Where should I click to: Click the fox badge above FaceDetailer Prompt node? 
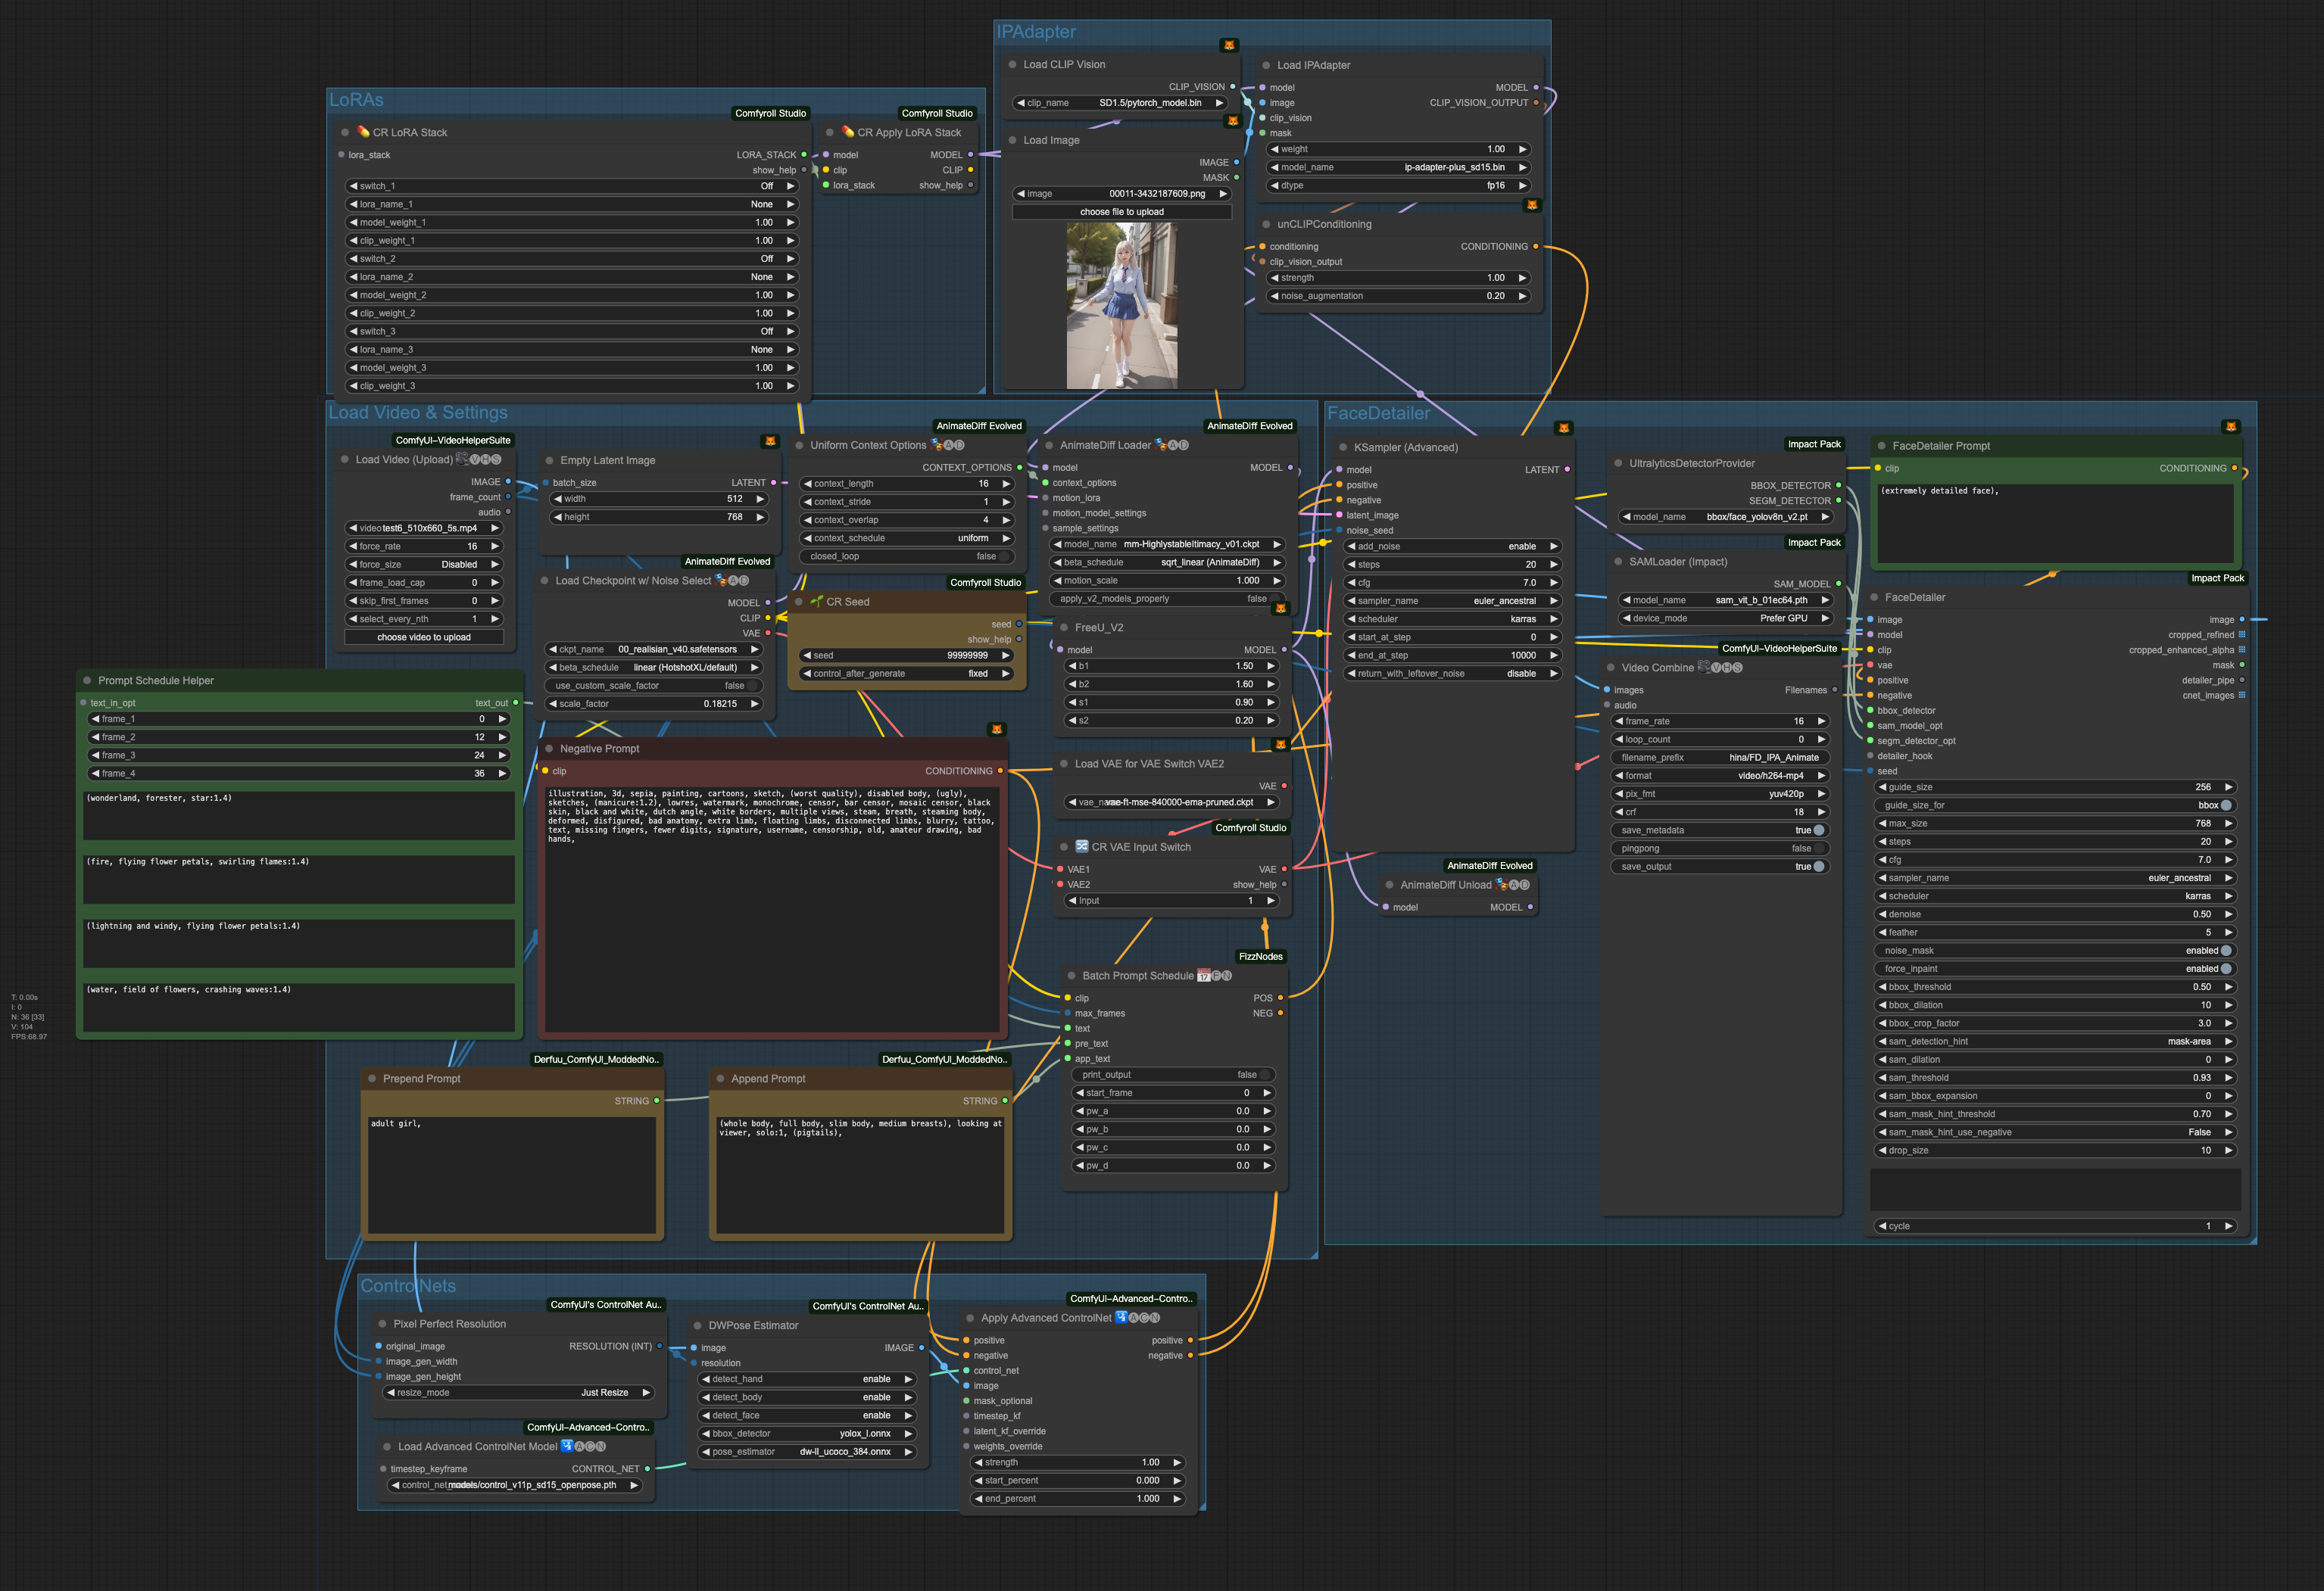[2230, 427]
